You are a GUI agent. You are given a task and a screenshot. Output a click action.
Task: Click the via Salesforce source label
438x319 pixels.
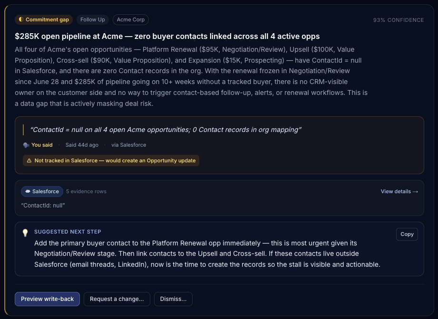click(x=129, y=145)
